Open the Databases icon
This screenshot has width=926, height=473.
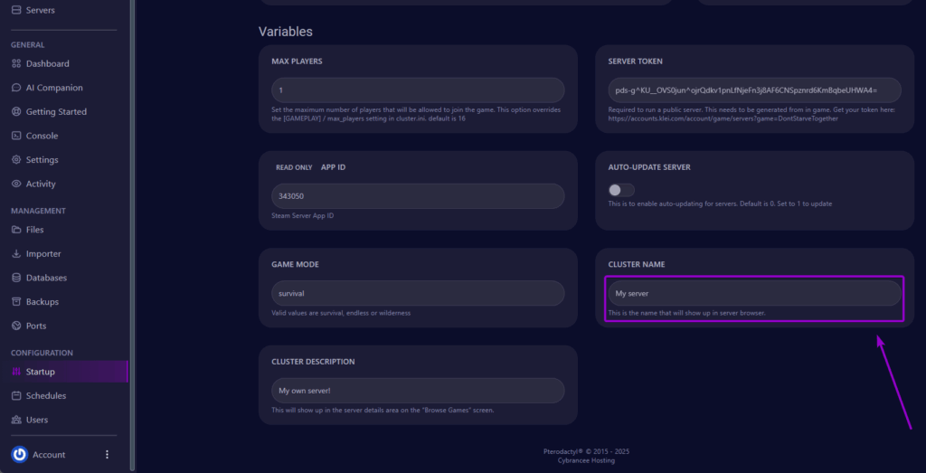tap(16, 278)
